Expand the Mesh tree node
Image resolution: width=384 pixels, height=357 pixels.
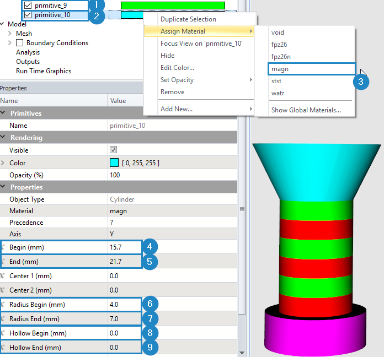10,33
